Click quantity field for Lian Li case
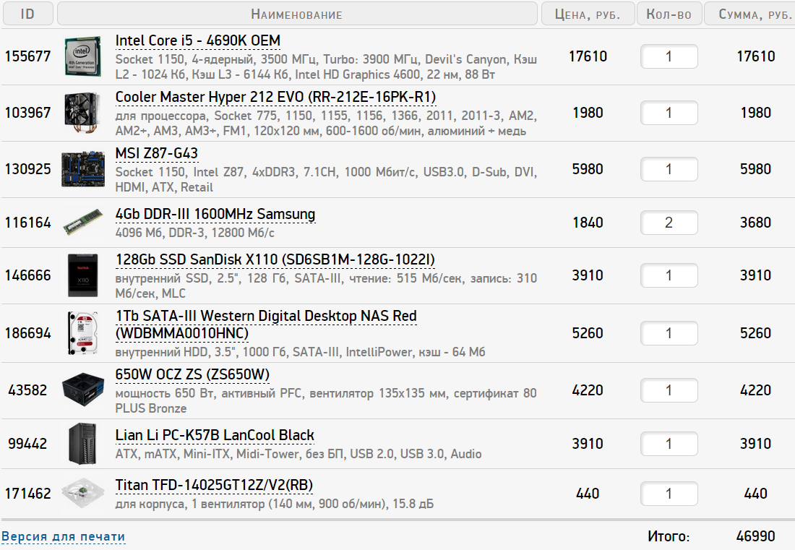 click(x=669, y=444)
